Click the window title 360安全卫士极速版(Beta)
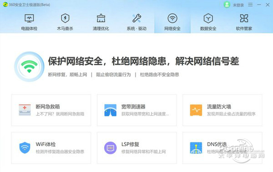The image size is (273, 172). 30,5
